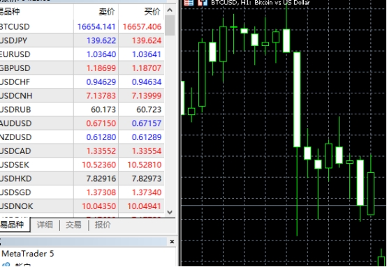Viewport: 387px width, 267px height.
Task: Select the USDSGD symbol row
Action: click(82, 192)
